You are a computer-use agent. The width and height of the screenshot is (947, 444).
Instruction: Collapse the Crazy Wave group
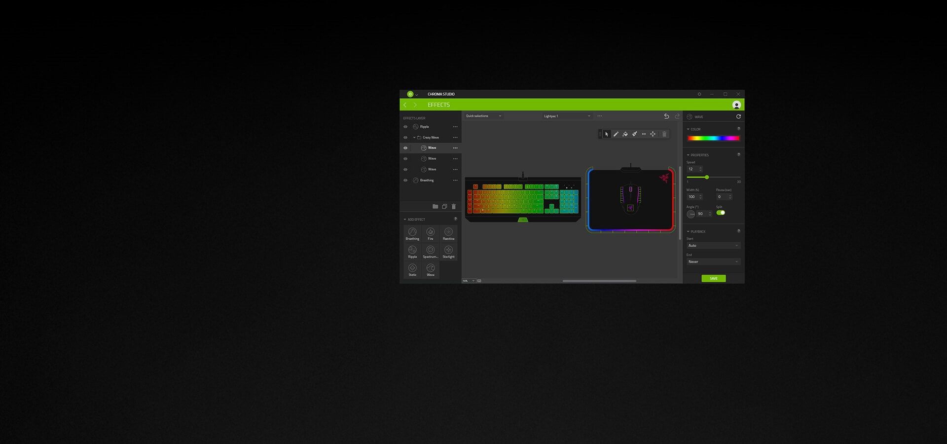point(414,138)
